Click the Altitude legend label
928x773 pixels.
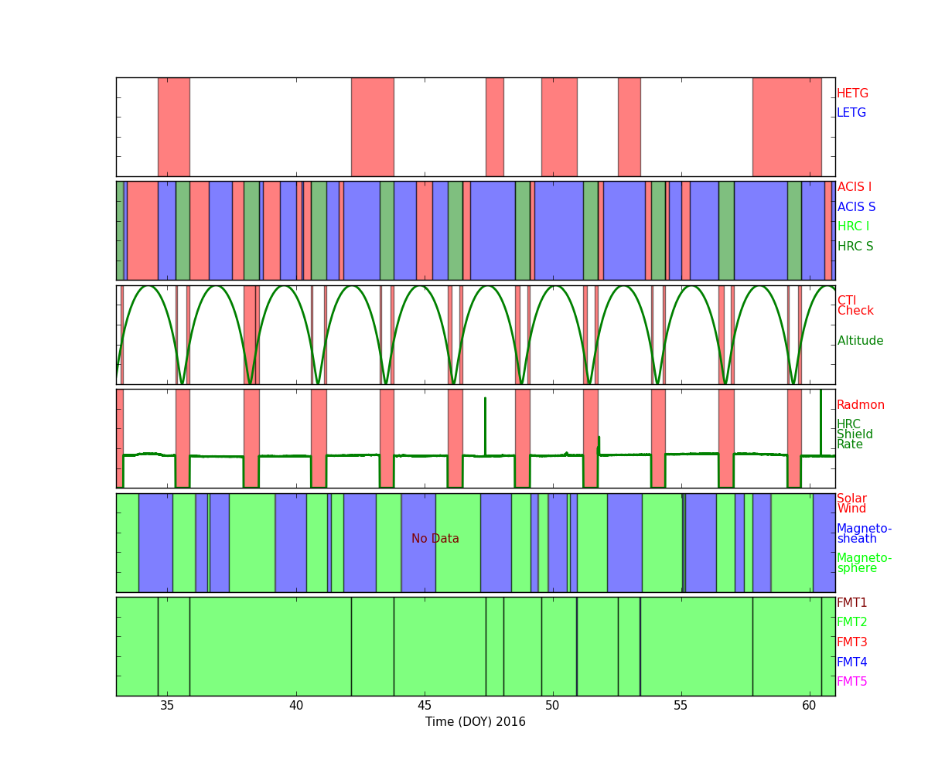click(x=860, y=341)
